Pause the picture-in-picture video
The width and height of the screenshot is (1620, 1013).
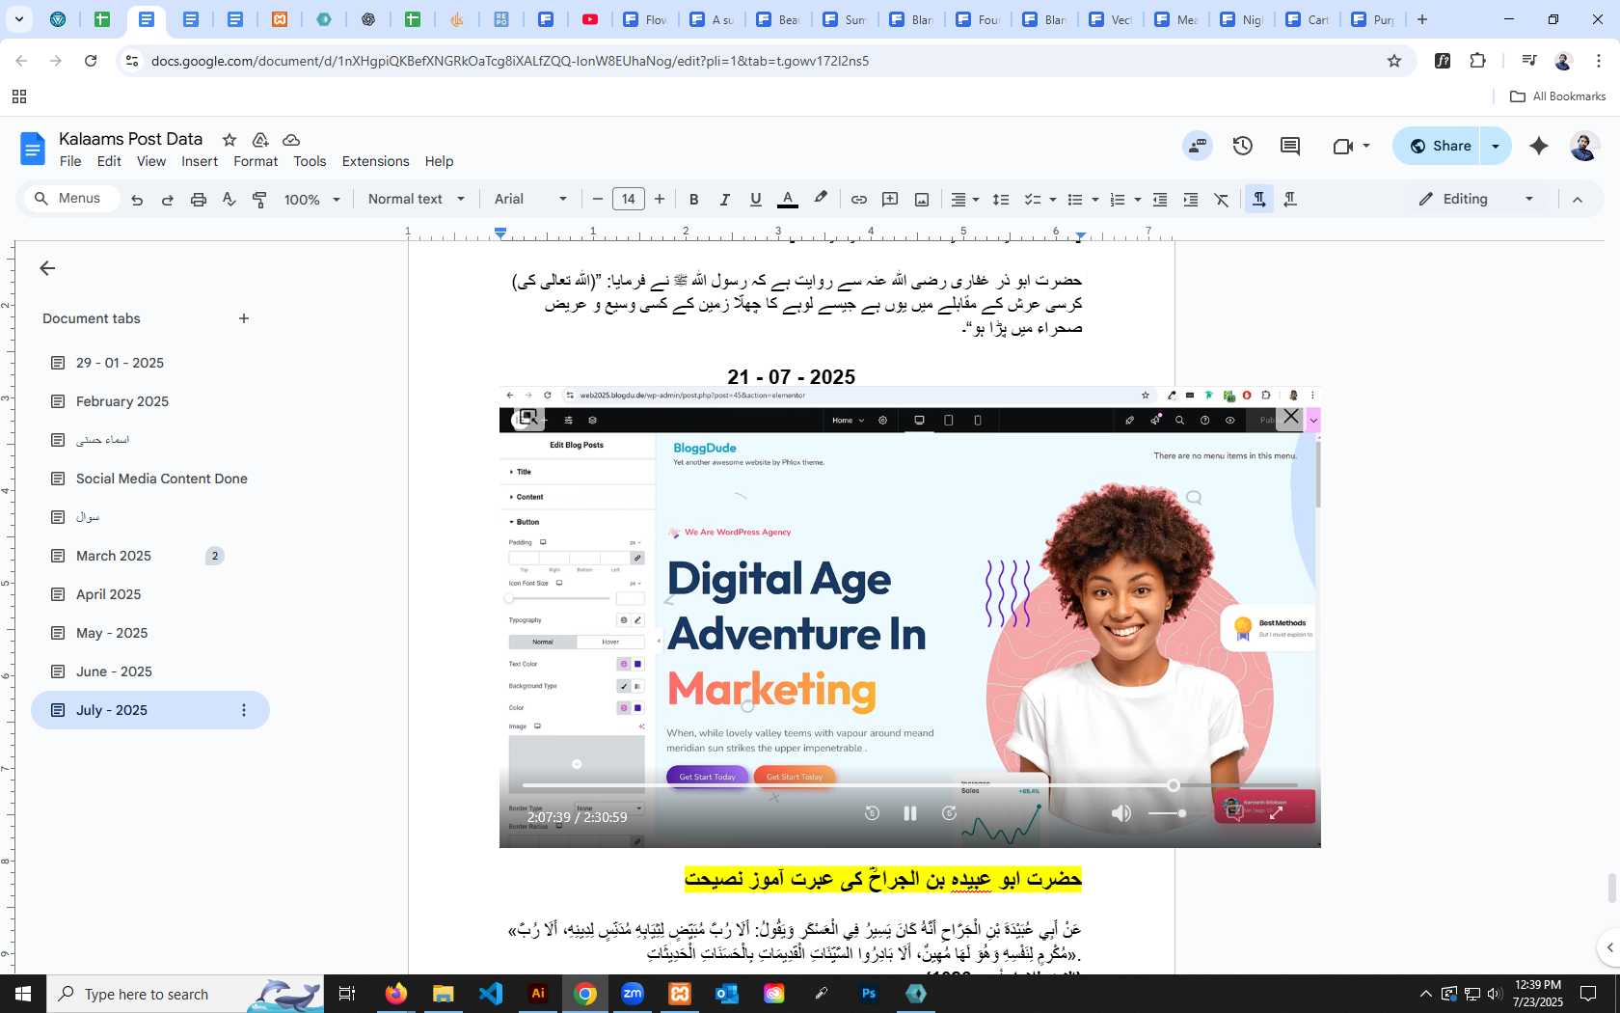(909, 813)
